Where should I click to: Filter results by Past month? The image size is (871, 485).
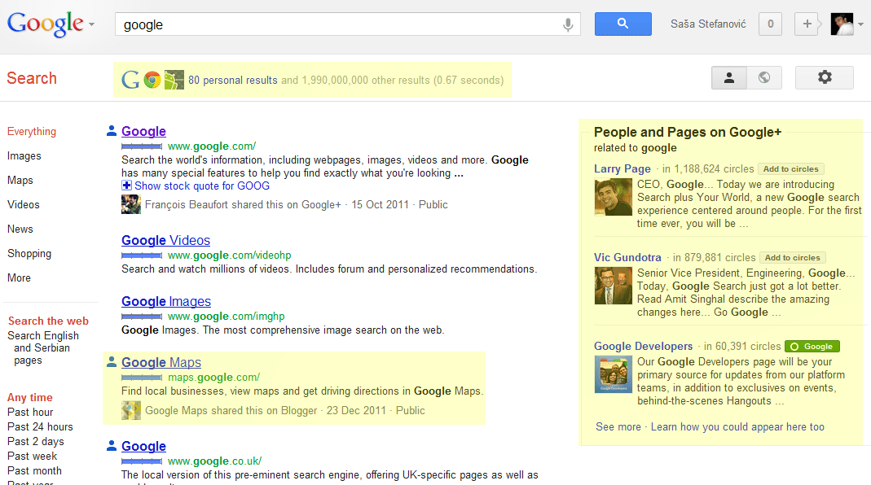[x=34, y=470]
